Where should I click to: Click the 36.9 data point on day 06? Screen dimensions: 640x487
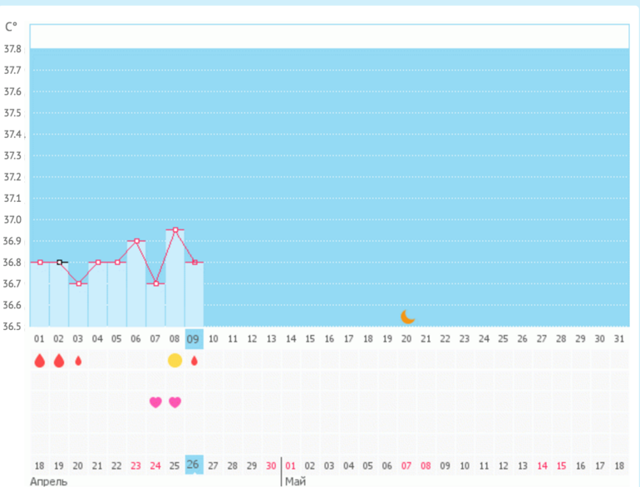pos(136,241)
